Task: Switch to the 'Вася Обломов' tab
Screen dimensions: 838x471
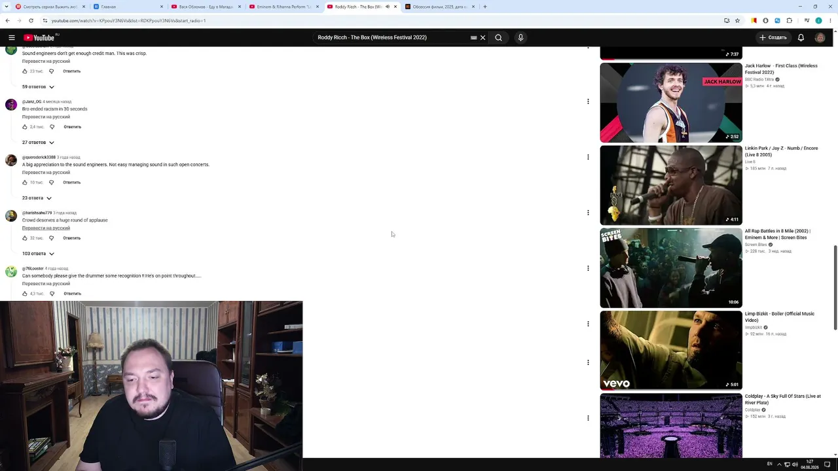Action: point(206,7)
